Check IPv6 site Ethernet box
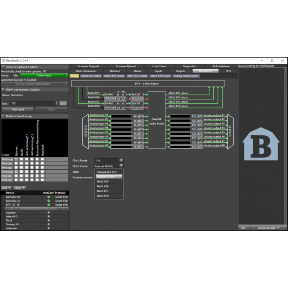Image resolution: width=288 pixels, height=288 pixels. (16, 176)
